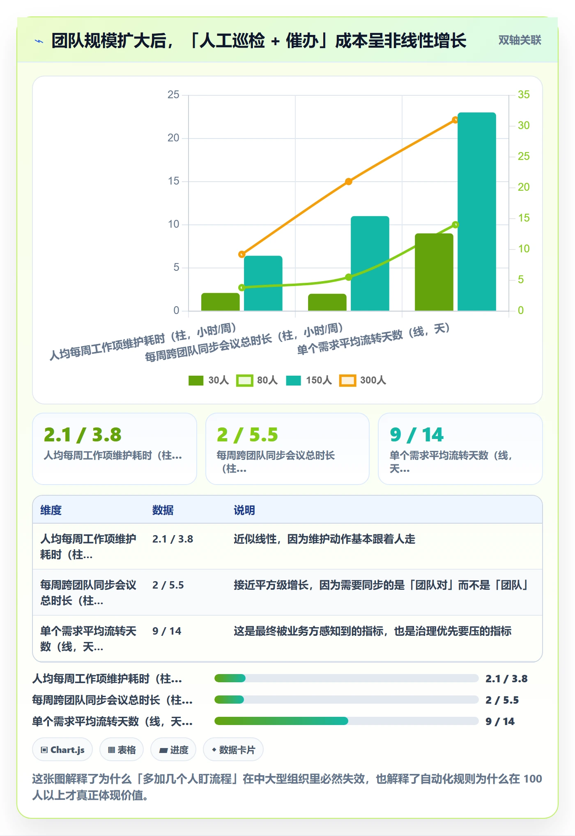The width and height of the screenshot is (575, 836).
Task: Select the 表格 tag chip
Action: (x=122, y=750)
